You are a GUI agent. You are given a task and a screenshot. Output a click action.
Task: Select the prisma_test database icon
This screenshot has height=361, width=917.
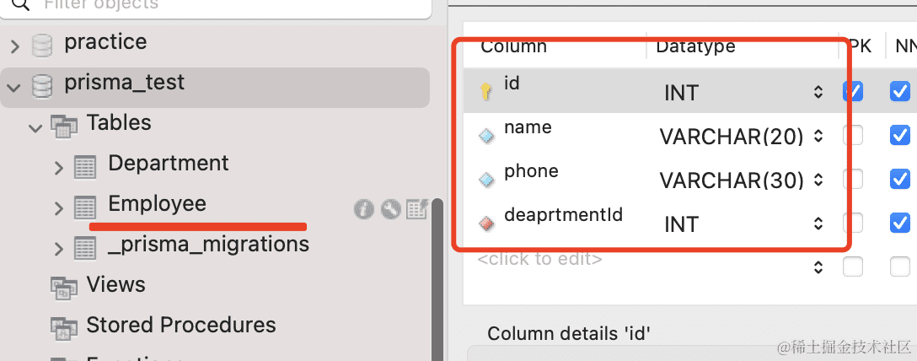pyautogui.click(x=42, y=87)
